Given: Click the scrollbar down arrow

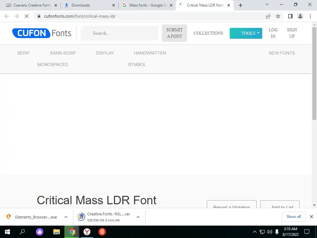Looking at the screenshot, I should pos(314,205).
